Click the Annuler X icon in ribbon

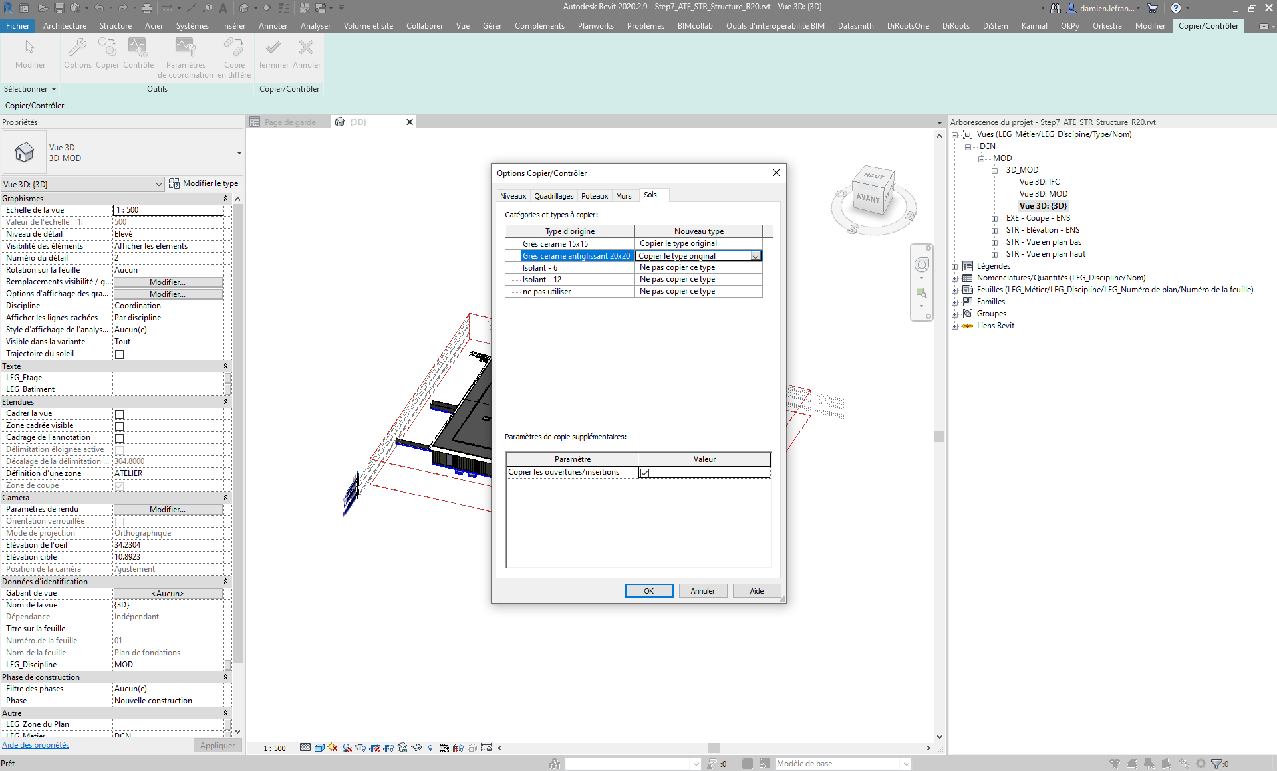[306, 48]
